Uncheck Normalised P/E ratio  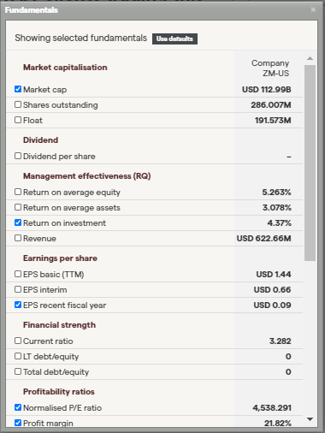pyautogui.click(x=18, y=407)
